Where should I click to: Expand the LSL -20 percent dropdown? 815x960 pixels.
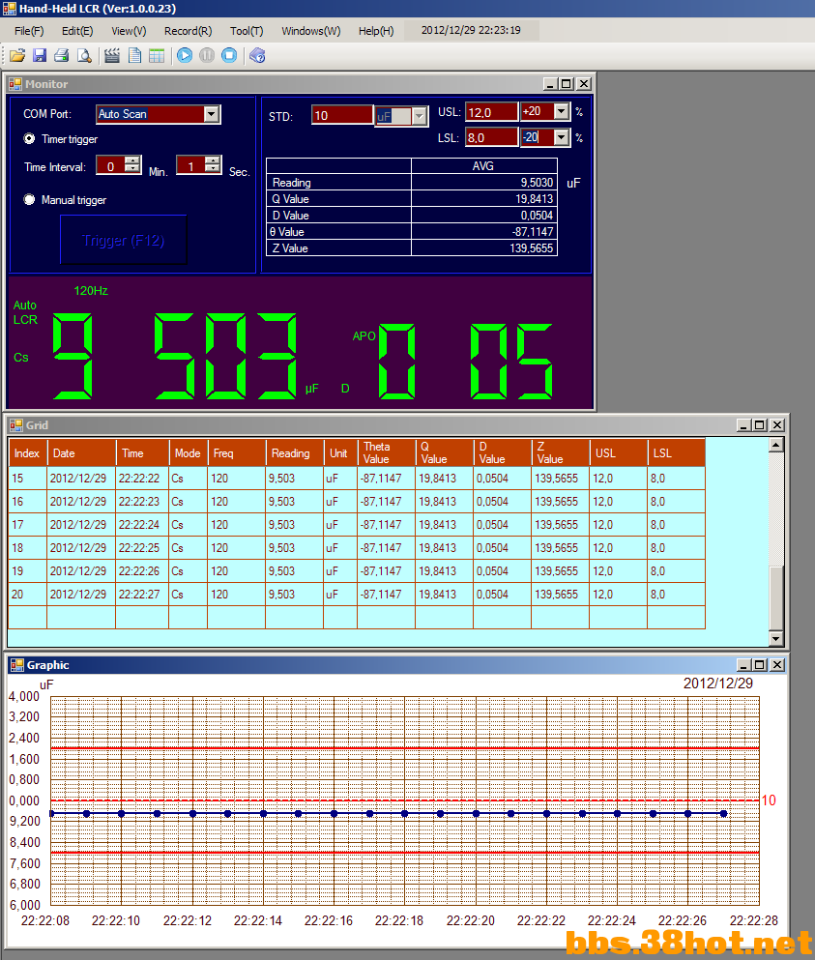click(562, 137)
